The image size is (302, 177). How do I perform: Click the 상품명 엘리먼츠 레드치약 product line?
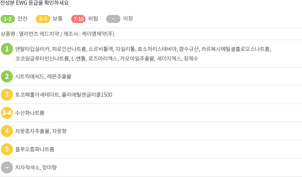(57, 34)
